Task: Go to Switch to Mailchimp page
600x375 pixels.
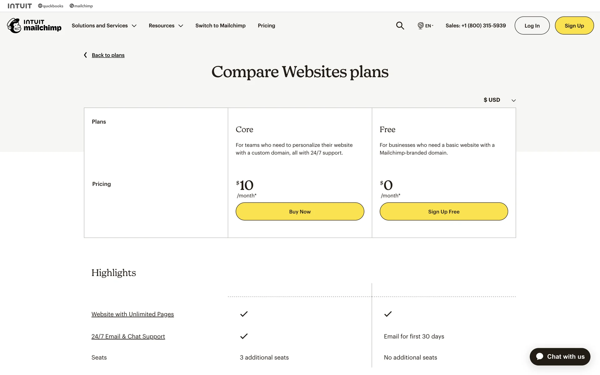Action: [220, 26]
